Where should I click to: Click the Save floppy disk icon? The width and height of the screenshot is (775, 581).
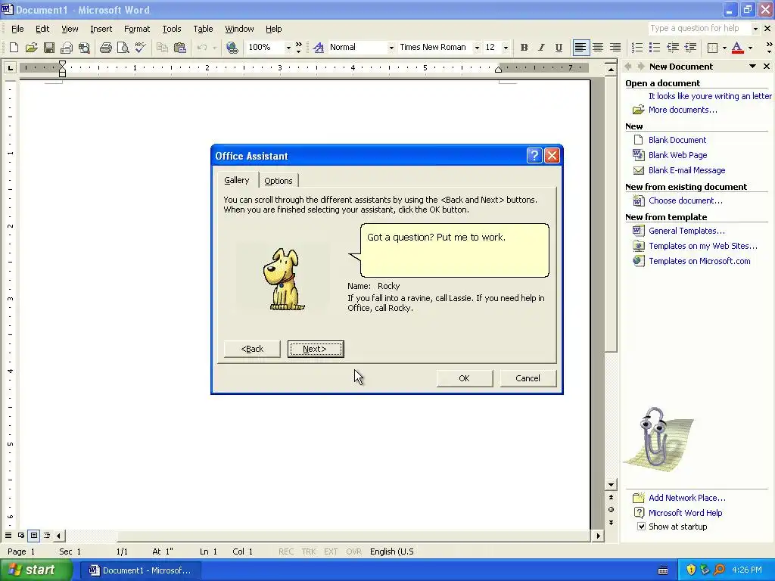click(49, 48)
